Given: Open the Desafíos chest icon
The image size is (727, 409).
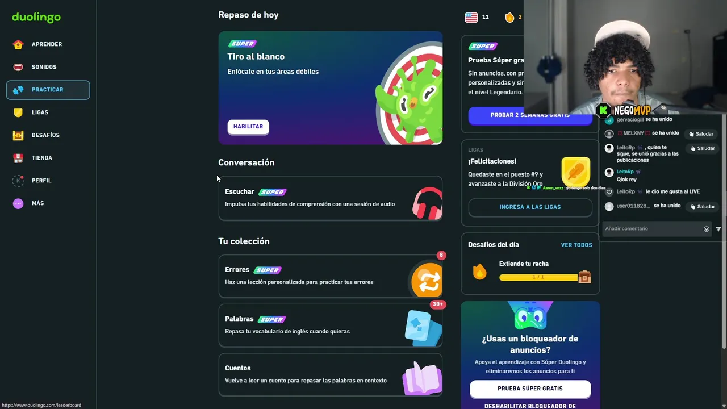Looking at the screenshot, I should (18, 135).
